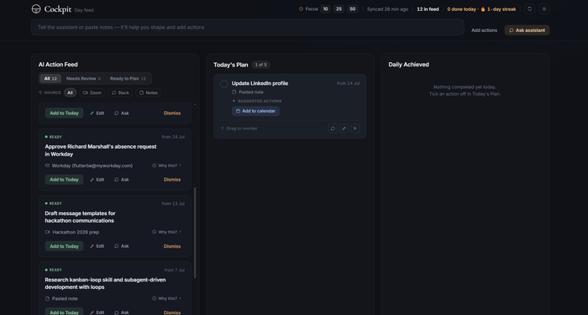This screenshot has width=588, height=315.
Task: Click the Synced 26 min ago status
Action: (x=387, y=9)
